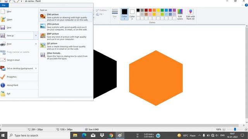Click the Other formats icon
This screenshot has height=139, width=248.
coord(43,55)
